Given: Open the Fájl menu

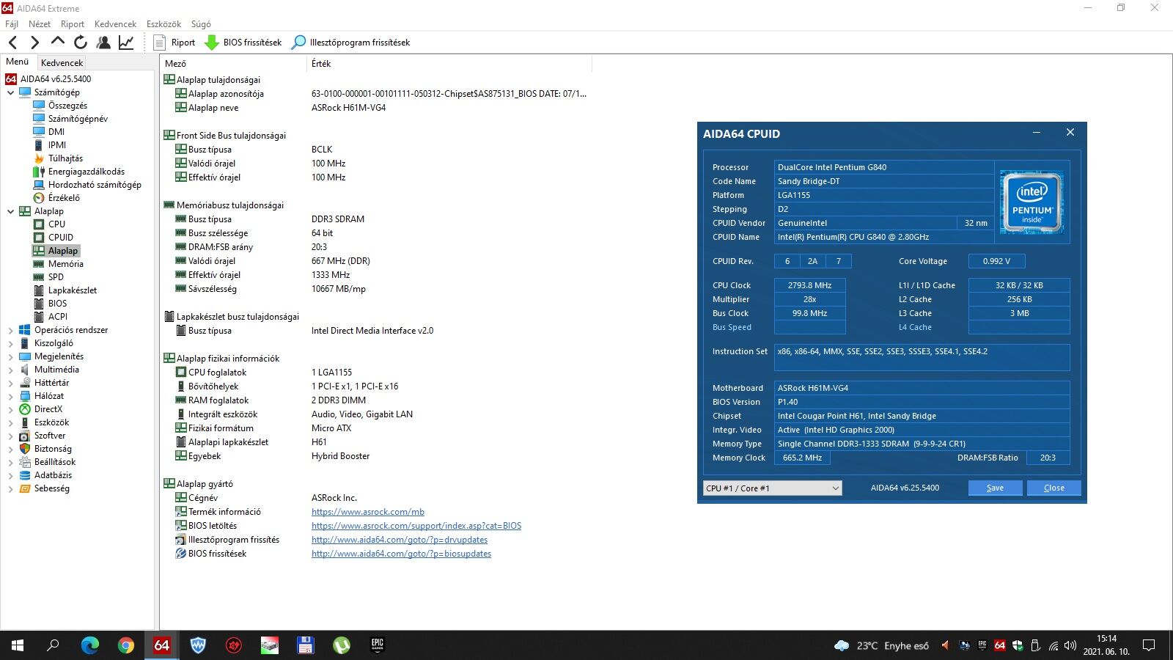Looking at the screenshot, I should pos(12,24).
